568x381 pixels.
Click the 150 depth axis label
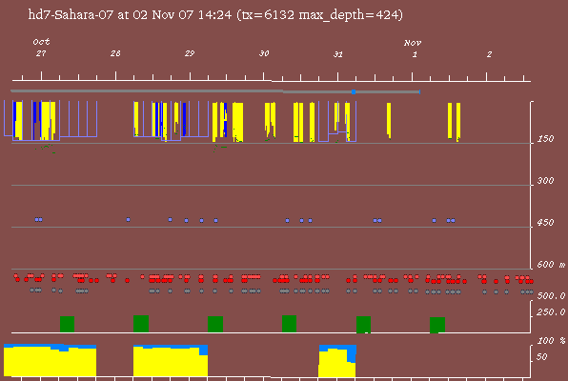tap(545, 139)
